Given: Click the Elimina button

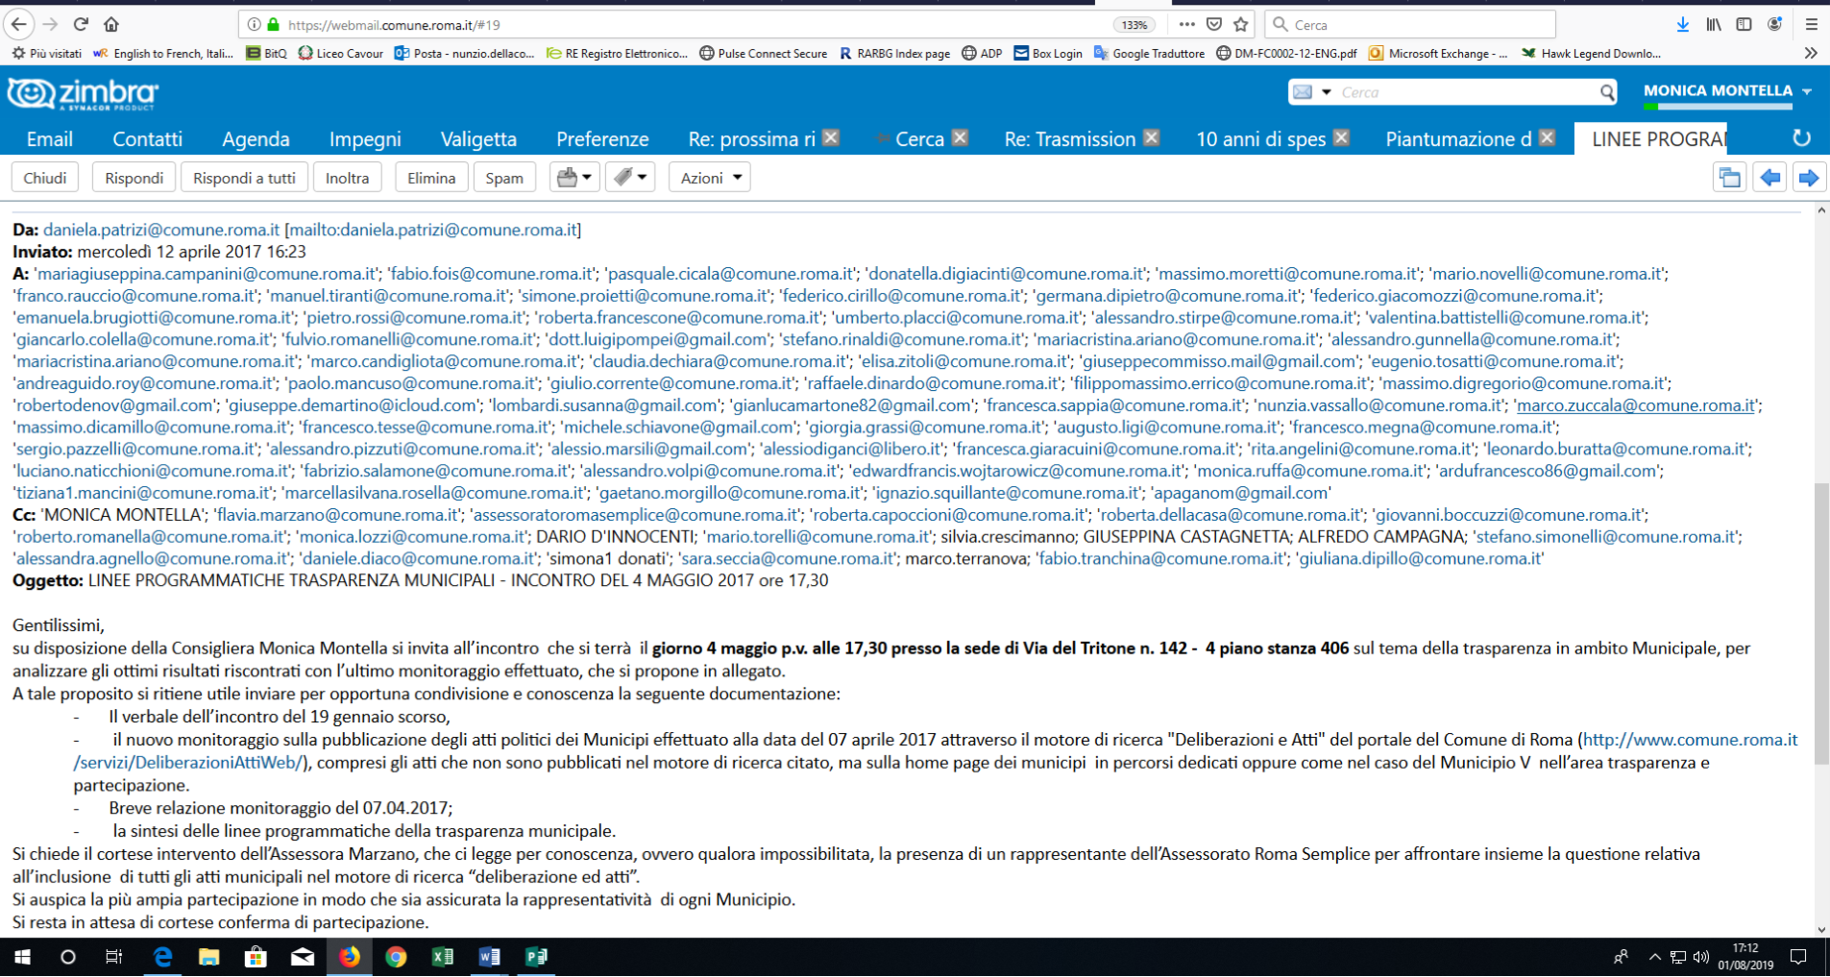Looking at the screenshot, I should pyautogui.click(x=431, y=178).
